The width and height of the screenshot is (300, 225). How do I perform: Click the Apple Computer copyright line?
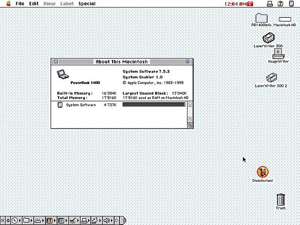click(153, 82)
